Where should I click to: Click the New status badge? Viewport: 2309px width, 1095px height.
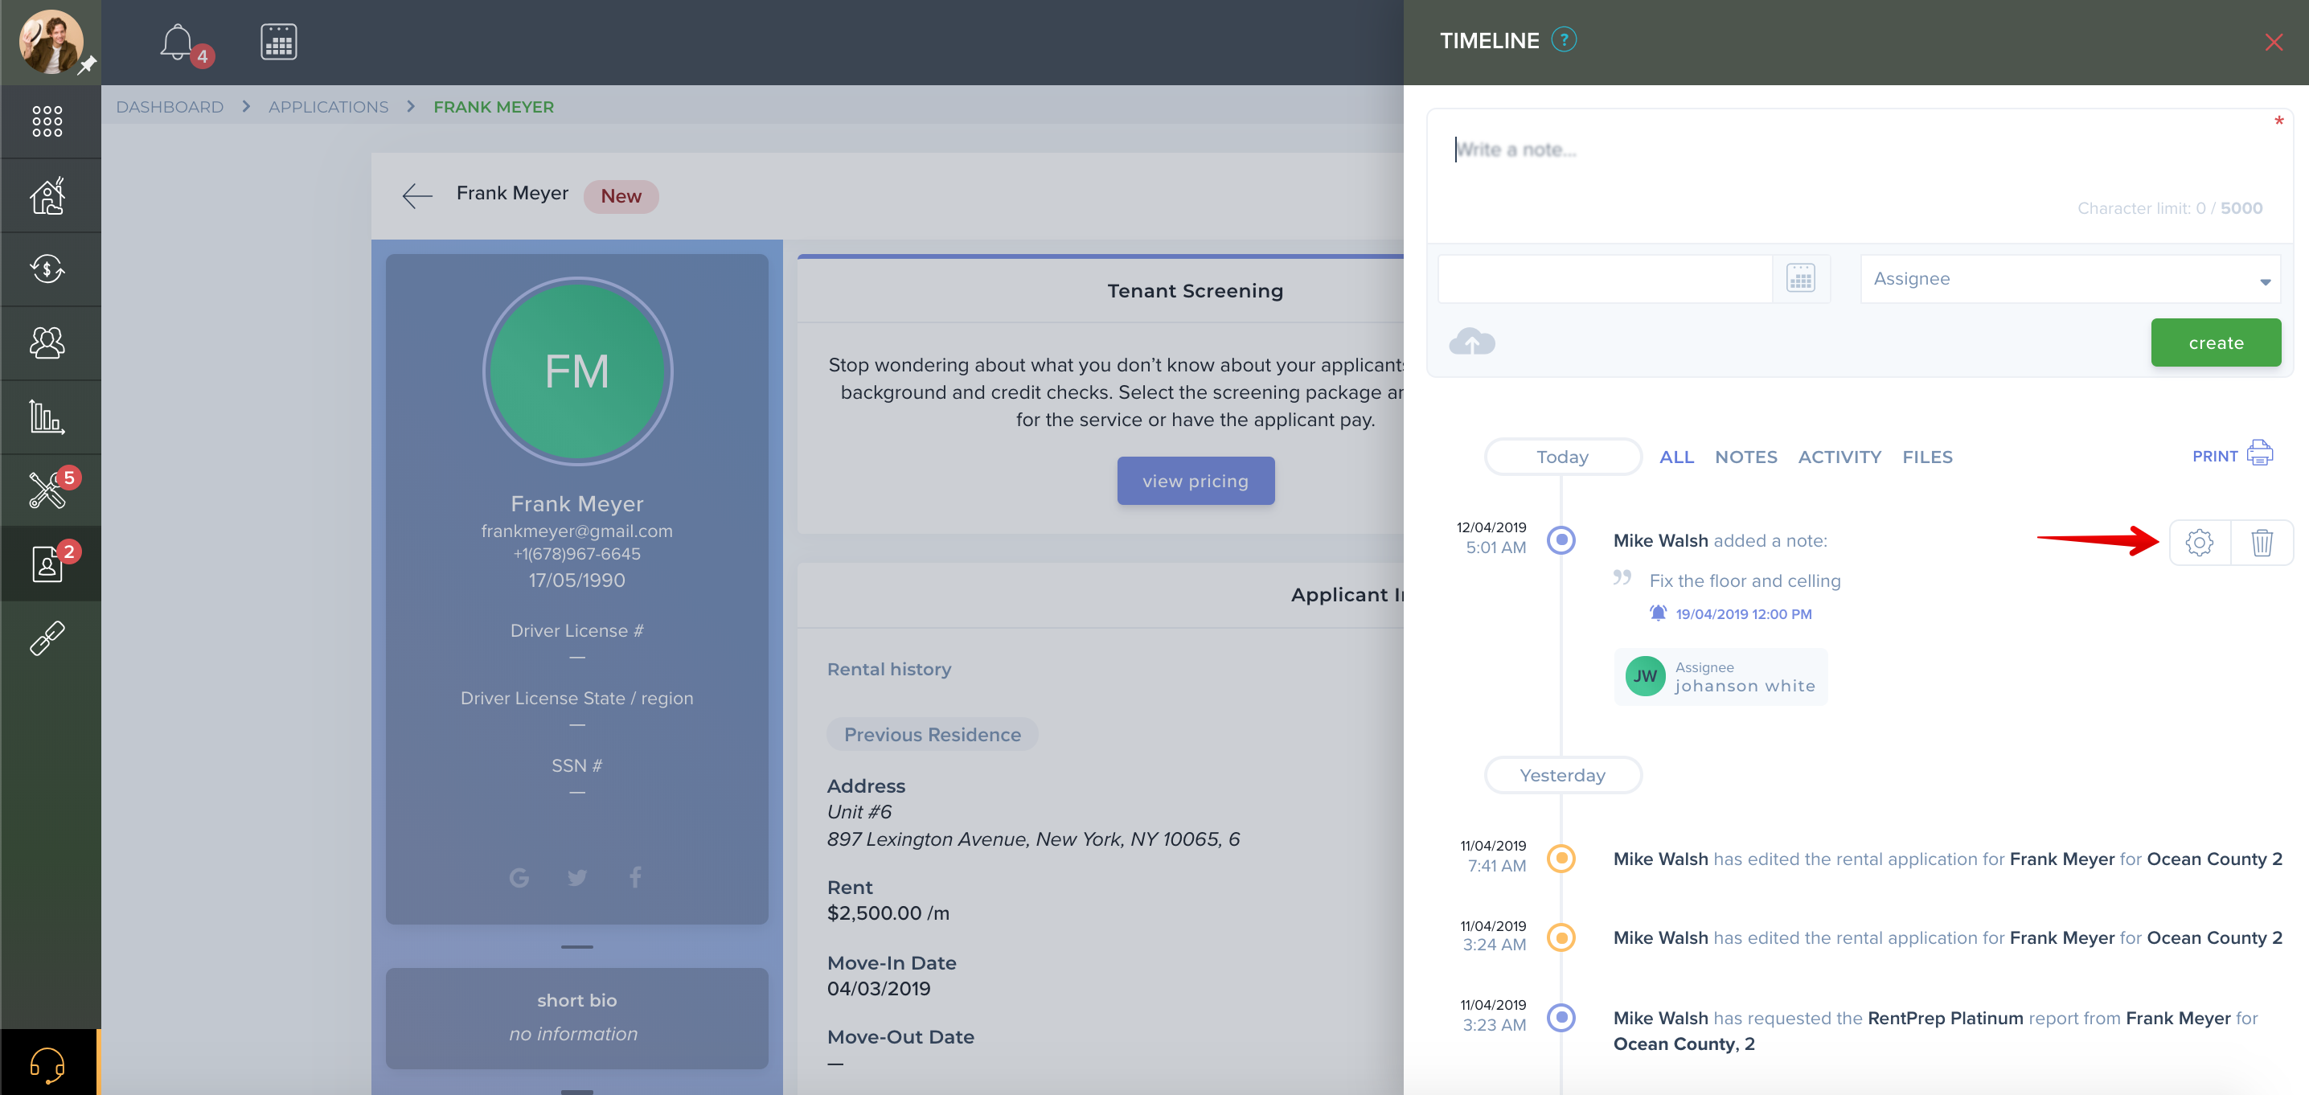point(621,196)
